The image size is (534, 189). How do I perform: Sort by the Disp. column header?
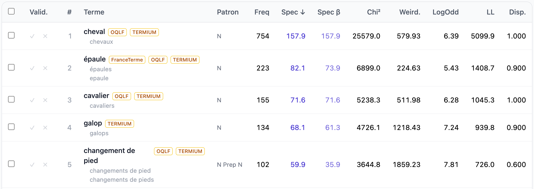517,12
